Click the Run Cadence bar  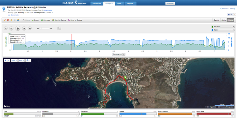pyautogui.click(x=176, y=114)
